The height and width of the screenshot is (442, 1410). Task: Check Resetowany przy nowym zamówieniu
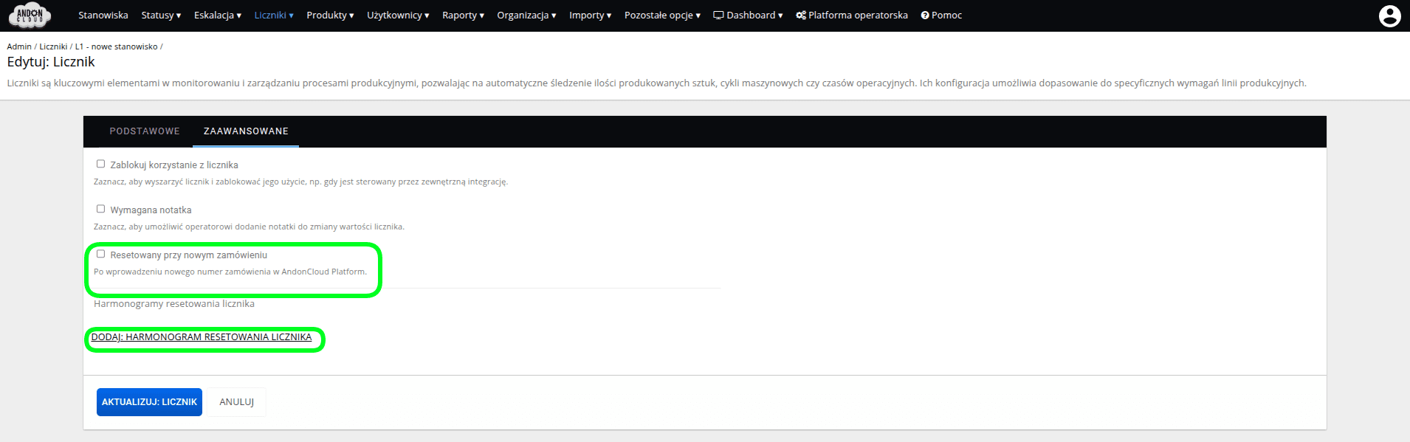point(101,255)
